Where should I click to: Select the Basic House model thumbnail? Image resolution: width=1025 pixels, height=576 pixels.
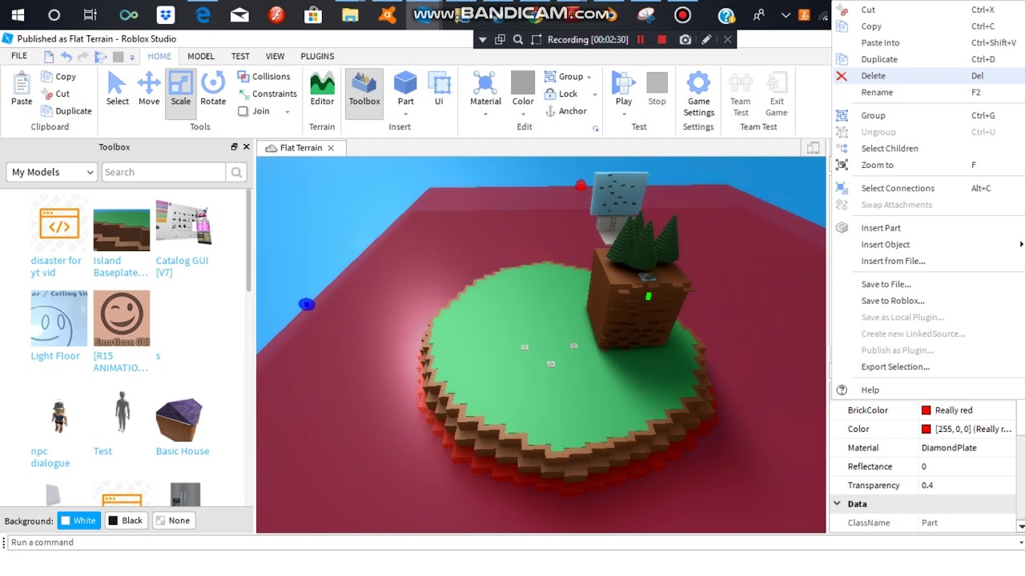[179, 420]
